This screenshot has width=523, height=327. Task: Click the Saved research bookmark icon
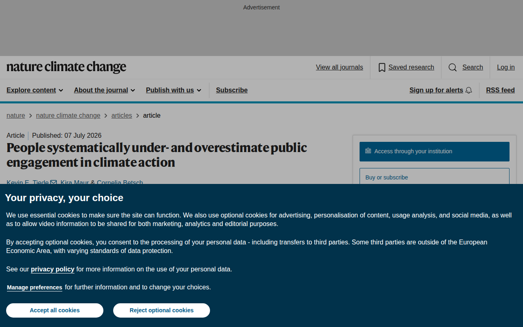(x=382, y=67)
